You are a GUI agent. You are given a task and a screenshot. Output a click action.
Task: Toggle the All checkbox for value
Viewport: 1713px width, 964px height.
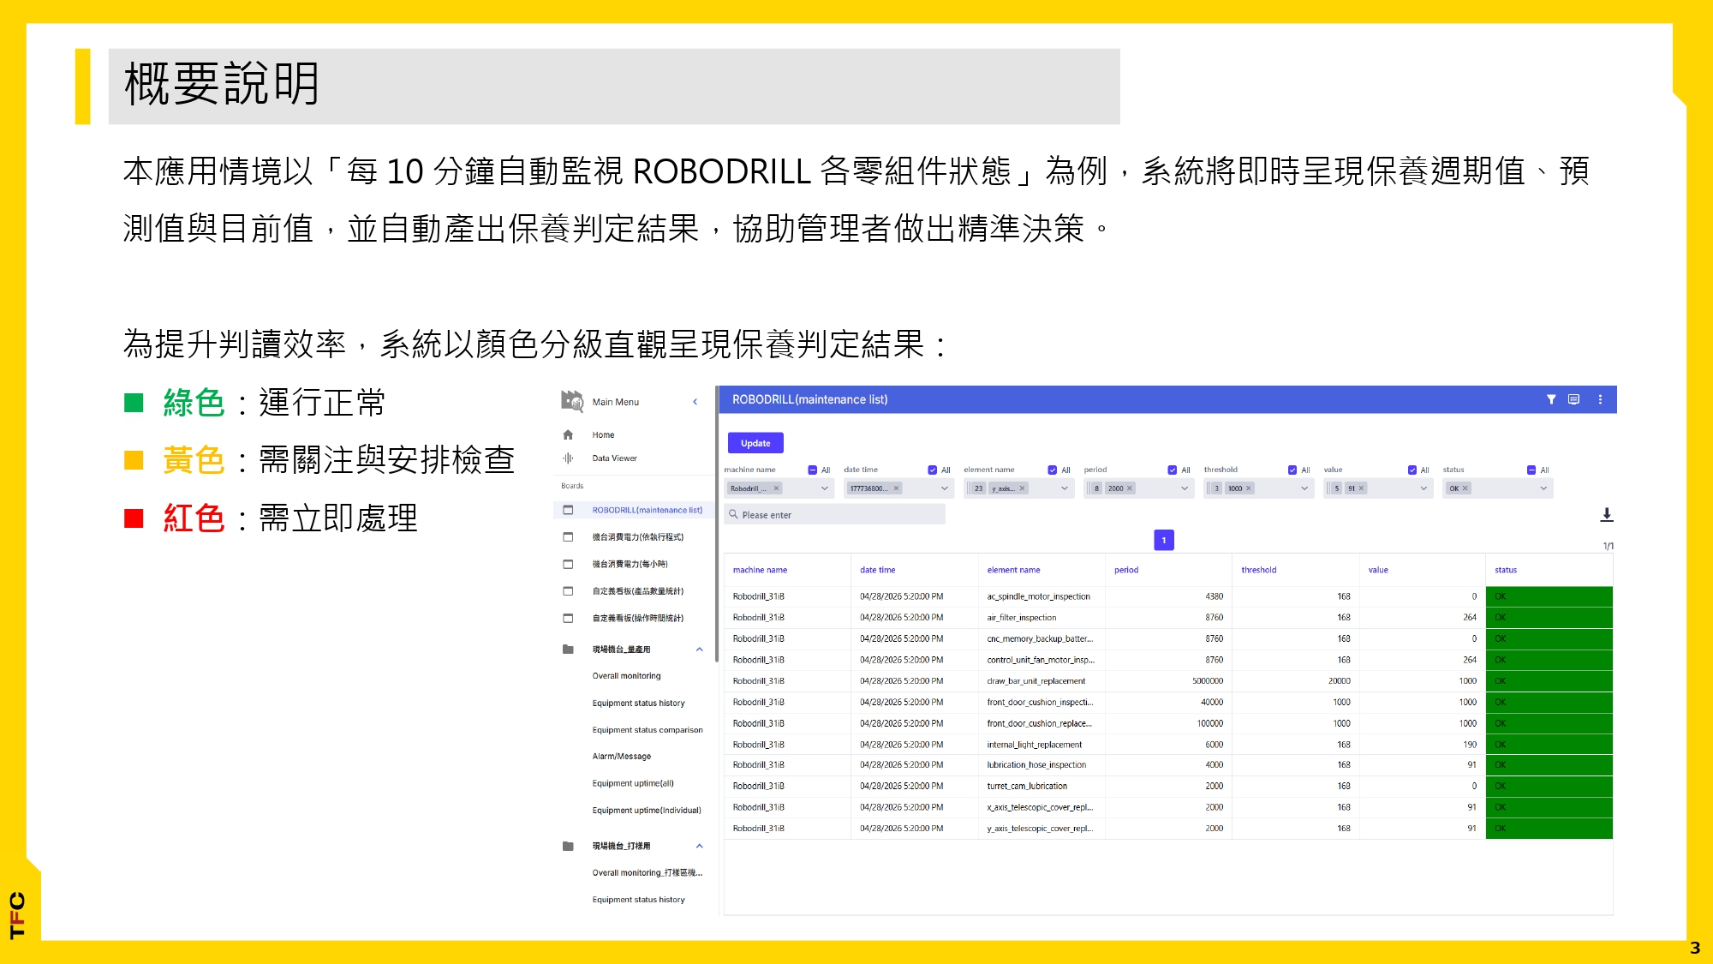point(1412,470)
